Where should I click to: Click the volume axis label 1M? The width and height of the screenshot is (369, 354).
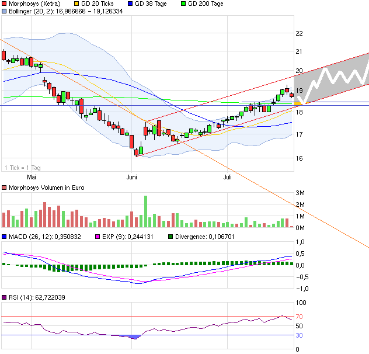[x=300, y=216]
